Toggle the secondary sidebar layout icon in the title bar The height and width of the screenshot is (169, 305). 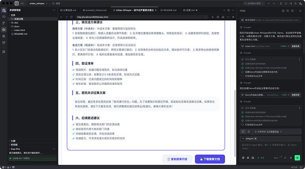(x=290, y=3)
